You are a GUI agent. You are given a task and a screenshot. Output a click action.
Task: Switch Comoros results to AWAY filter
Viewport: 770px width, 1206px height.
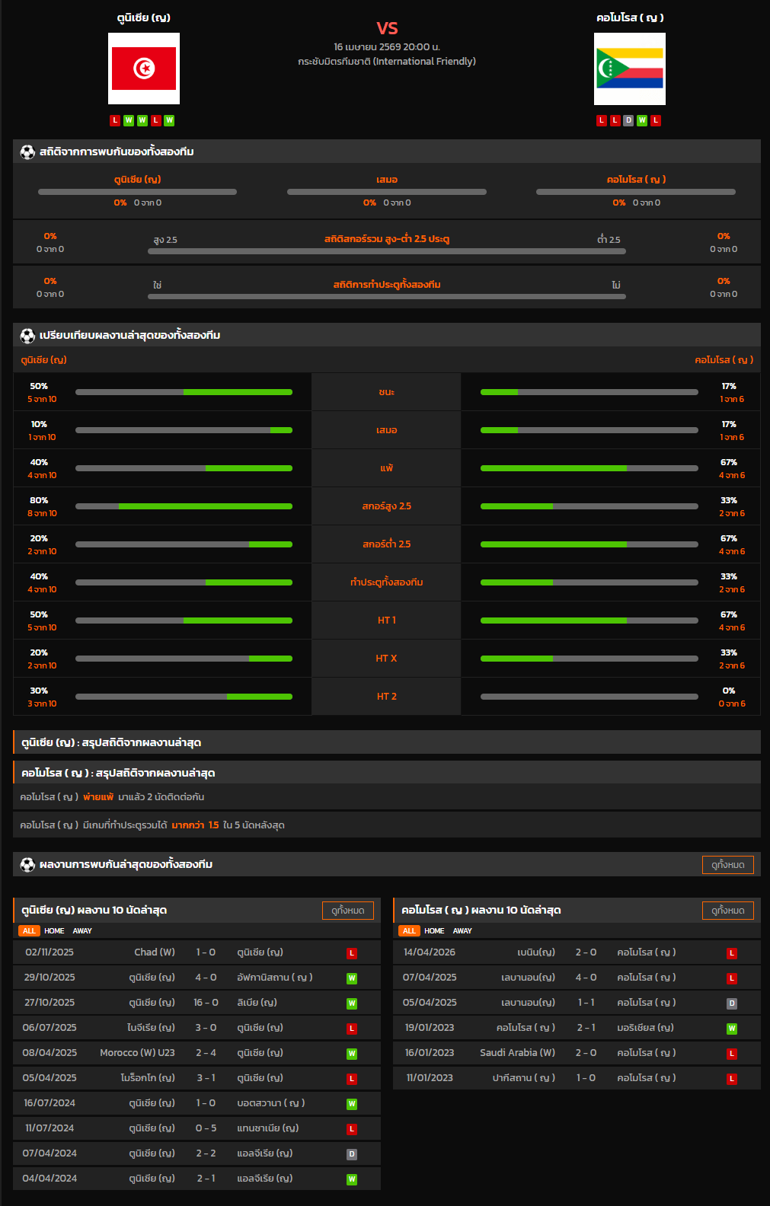[x=462, y=931]
